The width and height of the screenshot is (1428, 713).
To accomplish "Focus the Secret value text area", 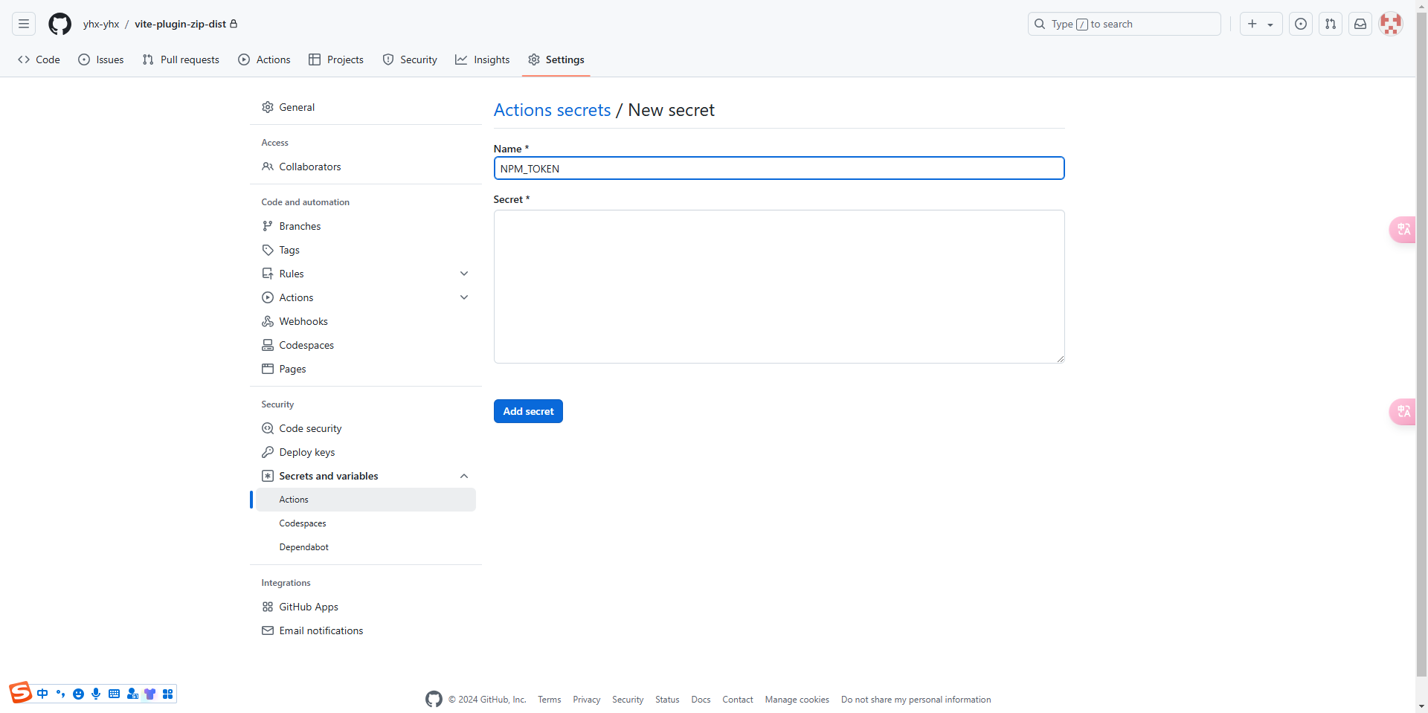I will [779, 286].
